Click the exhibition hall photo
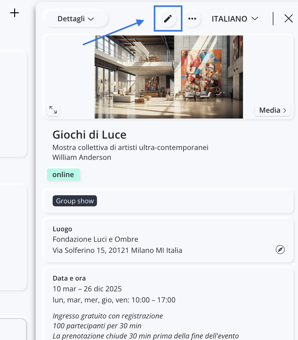298x340 pixels. (169, 77)
